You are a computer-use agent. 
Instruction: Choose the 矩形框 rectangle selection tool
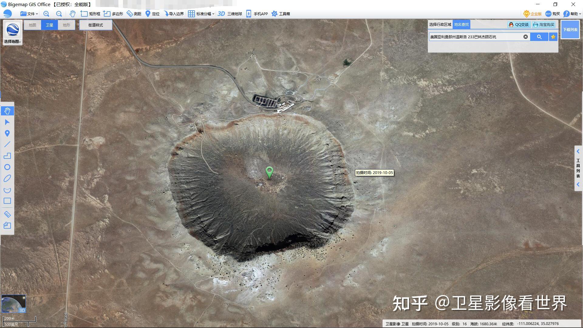tap(90, 14)
